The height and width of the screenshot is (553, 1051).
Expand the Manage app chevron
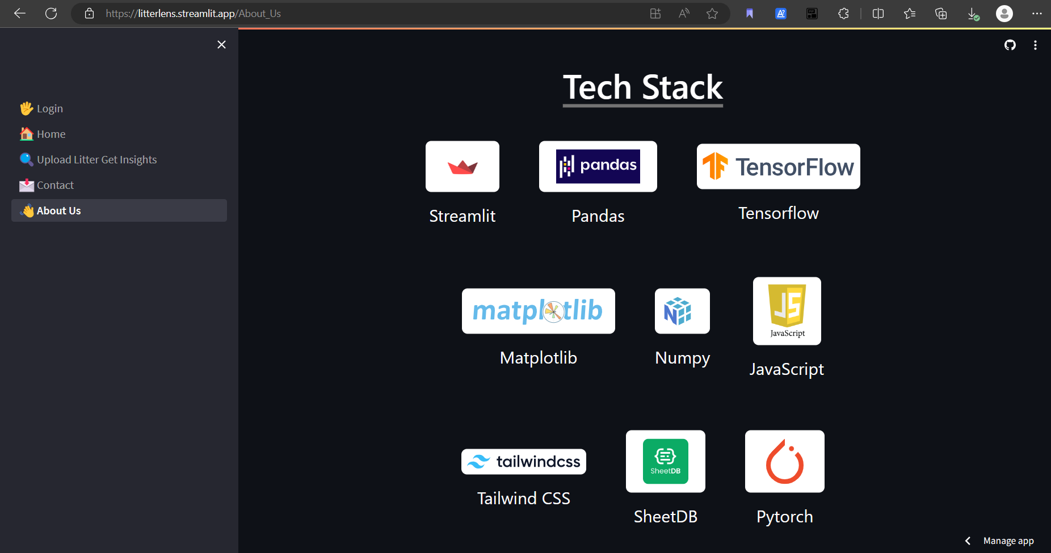(968, 541)
